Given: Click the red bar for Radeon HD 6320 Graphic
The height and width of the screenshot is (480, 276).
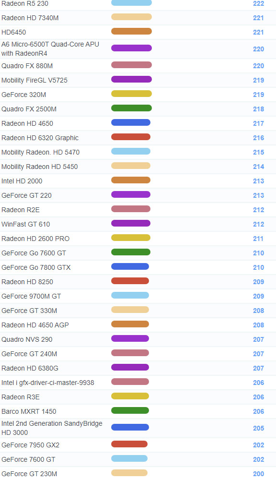Looking at the screenshot, I should (131, 137).
